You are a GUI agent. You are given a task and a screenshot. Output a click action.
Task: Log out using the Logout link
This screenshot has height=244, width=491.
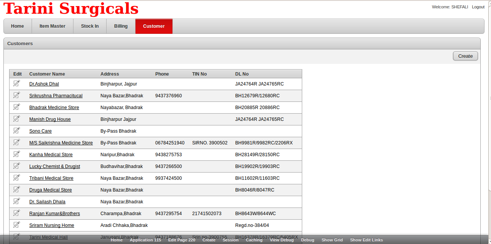(x=478, y=7)
